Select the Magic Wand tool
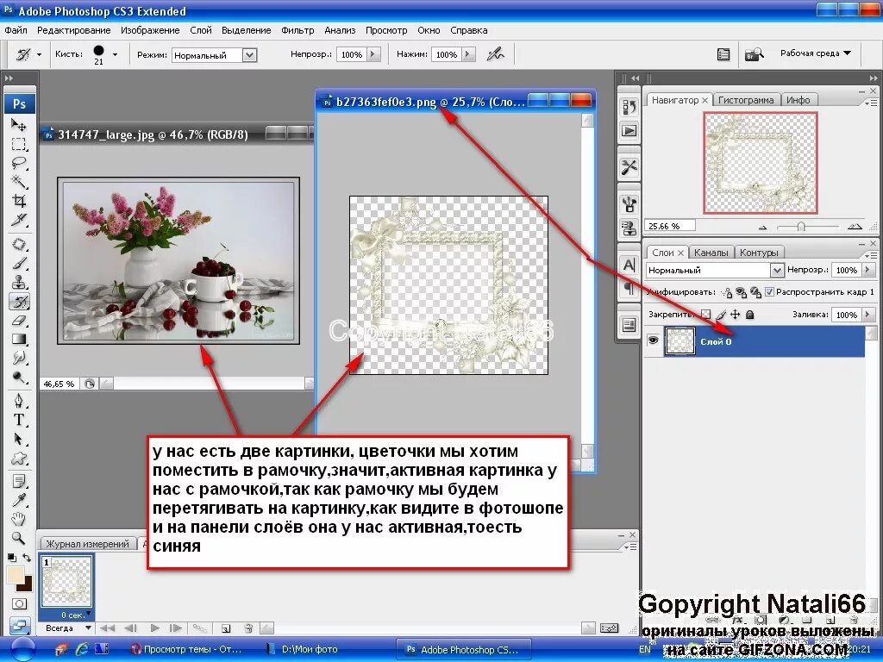 pyautogui.click(x=19, y=182)
